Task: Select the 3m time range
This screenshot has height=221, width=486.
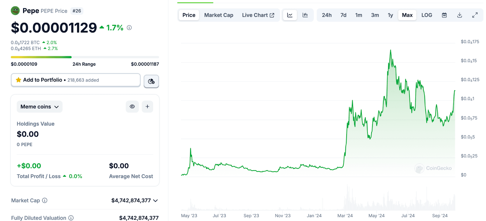Action: click(x=375, y=15)
